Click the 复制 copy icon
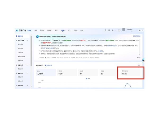 click(x=138, y=58)
